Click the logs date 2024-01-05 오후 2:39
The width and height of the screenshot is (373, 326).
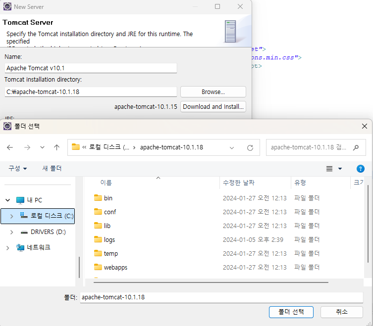pos(253,240)
